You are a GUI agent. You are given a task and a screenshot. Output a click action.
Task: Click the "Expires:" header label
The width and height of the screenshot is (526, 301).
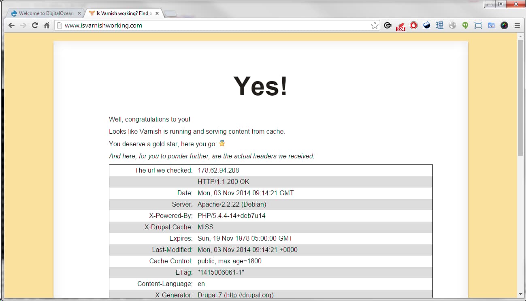181,239
